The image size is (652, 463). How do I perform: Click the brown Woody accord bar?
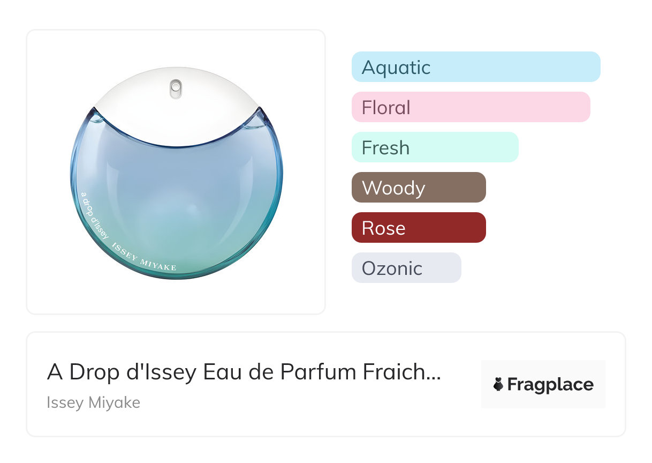[x=418, y=188]
